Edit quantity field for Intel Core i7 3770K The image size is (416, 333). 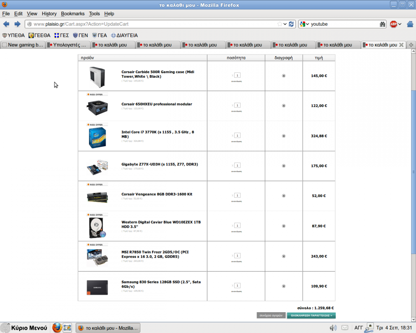coord(237,135)
